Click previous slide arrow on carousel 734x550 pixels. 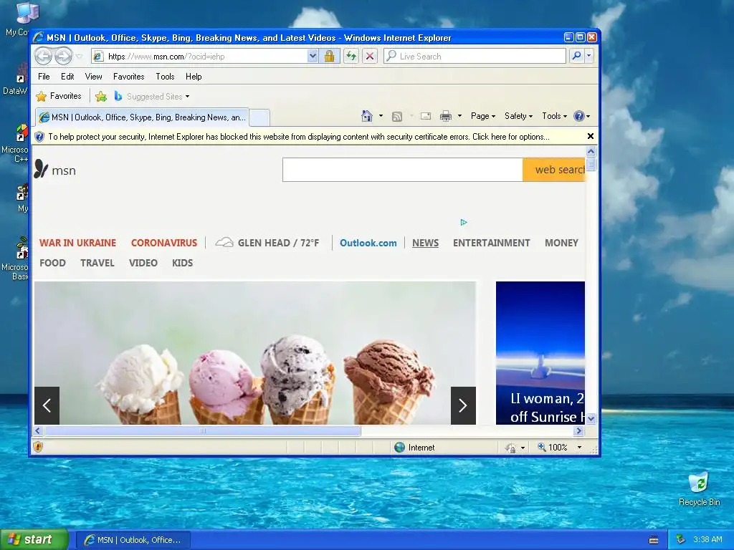(x=47, y=405)
